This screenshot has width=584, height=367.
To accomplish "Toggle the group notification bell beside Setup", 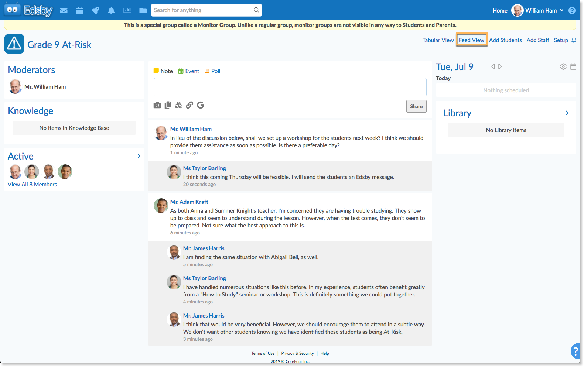I will tap(574, 40).
